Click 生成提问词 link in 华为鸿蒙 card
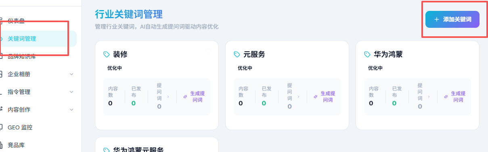The height and width of the screenshot is (152, 488). point(458,97)
